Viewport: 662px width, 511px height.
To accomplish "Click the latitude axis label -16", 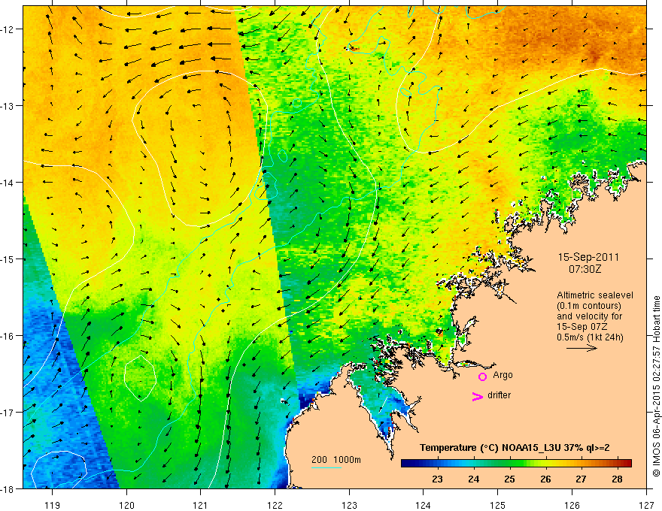I will [8, 336].
